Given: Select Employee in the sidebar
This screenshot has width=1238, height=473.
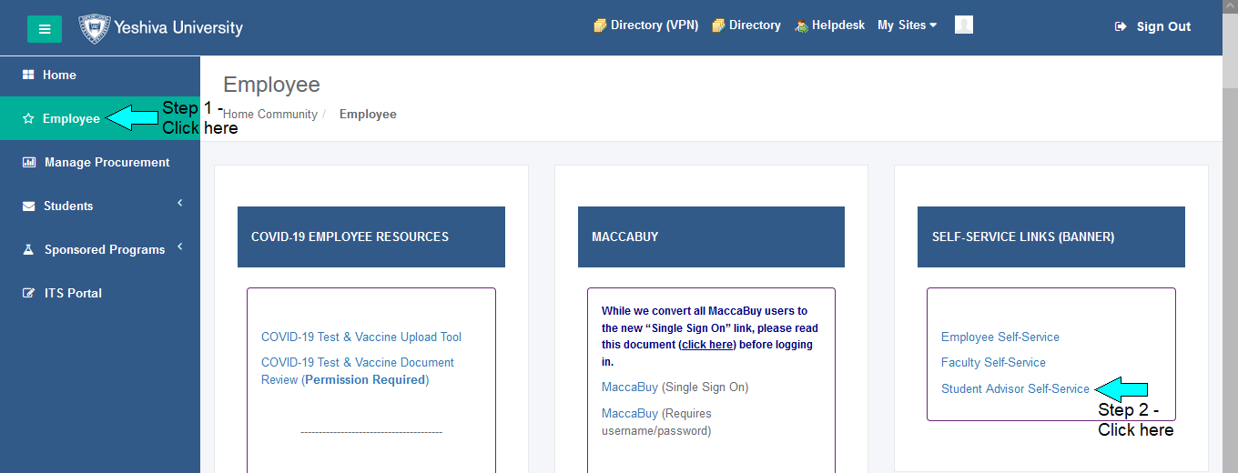Looking at the screenshot, I should [100, 118].
